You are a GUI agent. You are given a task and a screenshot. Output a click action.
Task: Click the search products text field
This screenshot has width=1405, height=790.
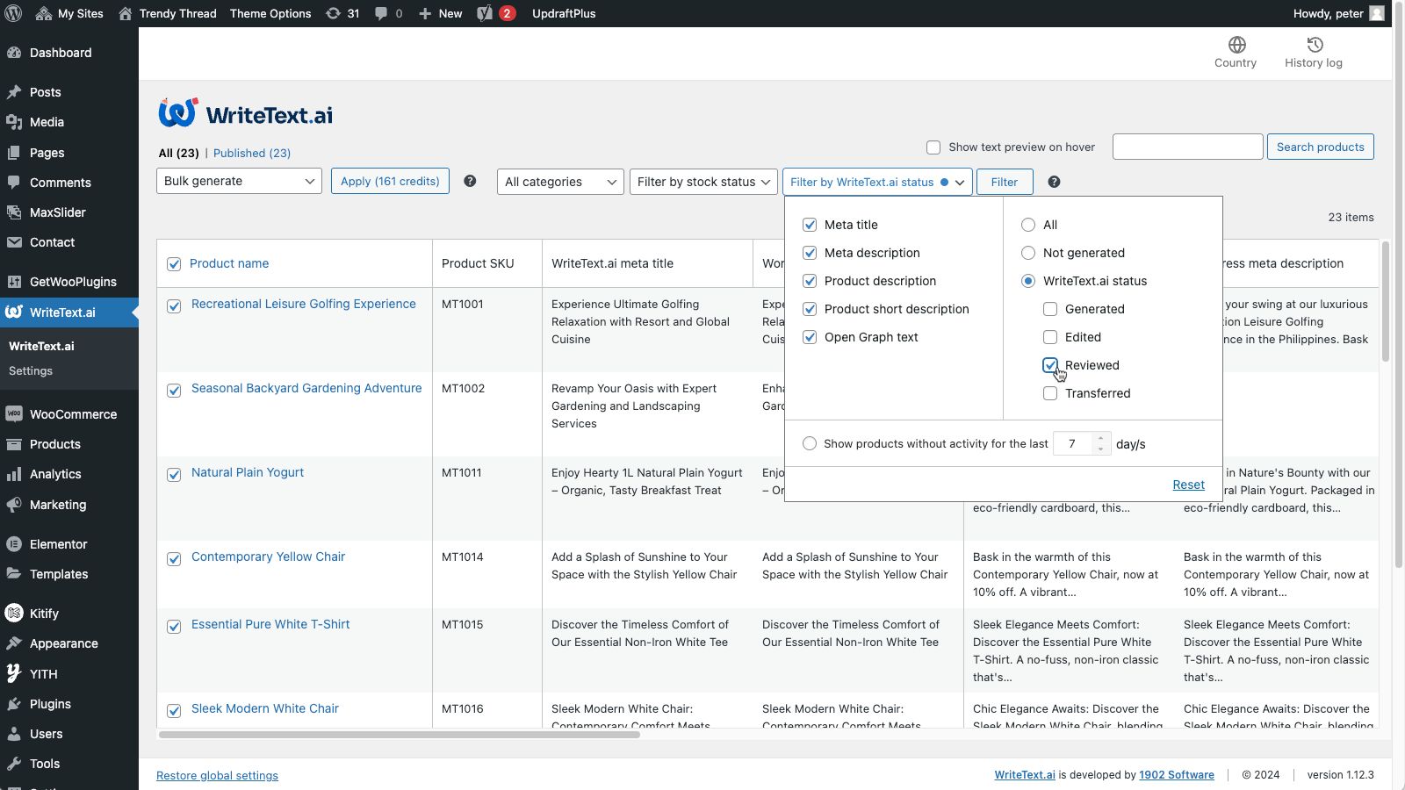point(1187,147)
